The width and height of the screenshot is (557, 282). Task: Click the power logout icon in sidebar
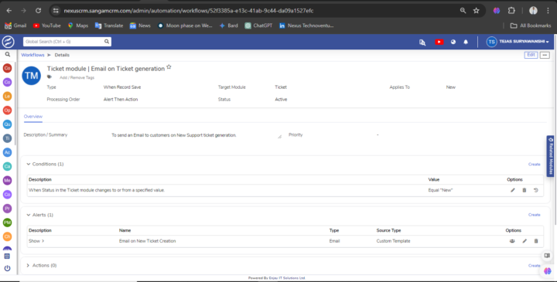pyautogui.click(x=7, y=268)
